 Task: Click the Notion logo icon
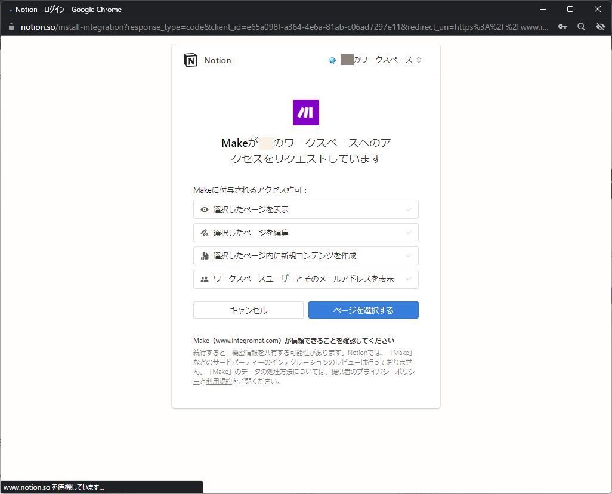(x=190, y=60)
